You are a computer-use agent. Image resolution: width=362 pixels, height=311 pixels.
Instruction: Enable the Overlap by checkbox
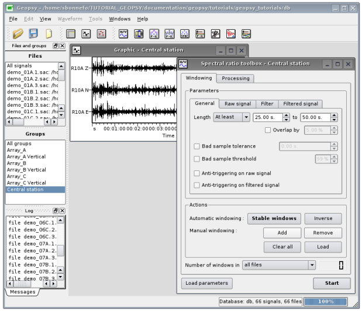268,130
